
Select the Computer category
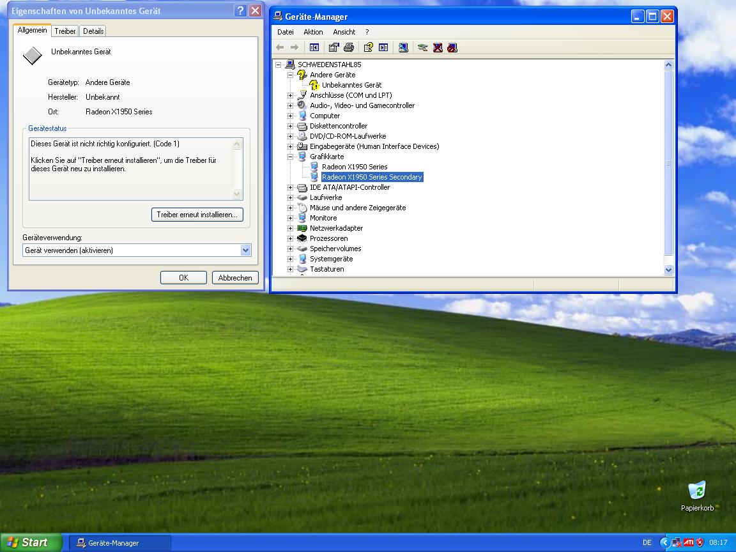[x=325, y=116]
